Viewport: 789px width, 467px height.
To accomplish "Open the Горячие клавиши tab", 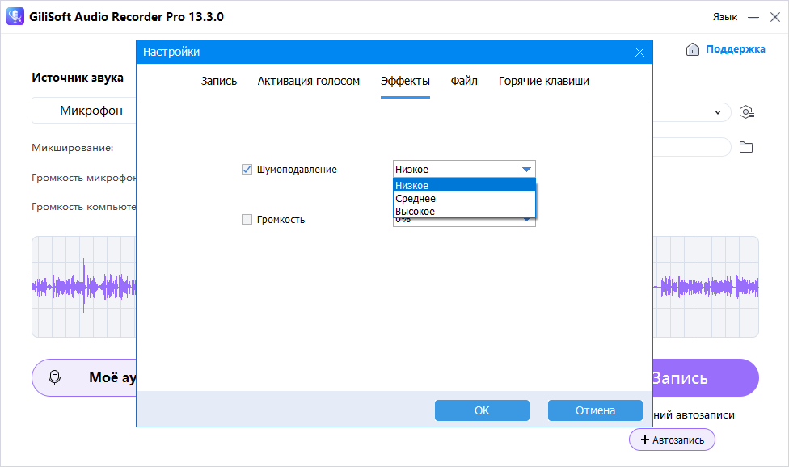I will coord(544,81).
